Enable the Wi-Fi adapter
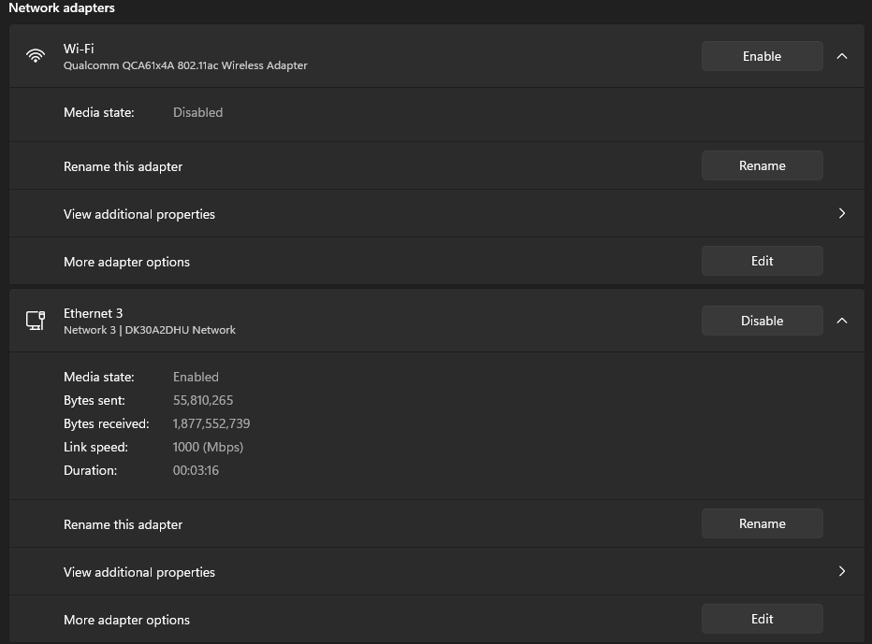Viewport: 872px width, 644px height. coord(762,56)
